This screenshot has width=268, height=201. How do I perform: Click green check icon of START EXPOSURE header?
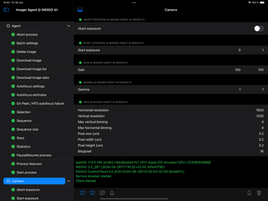pos(80,43)
